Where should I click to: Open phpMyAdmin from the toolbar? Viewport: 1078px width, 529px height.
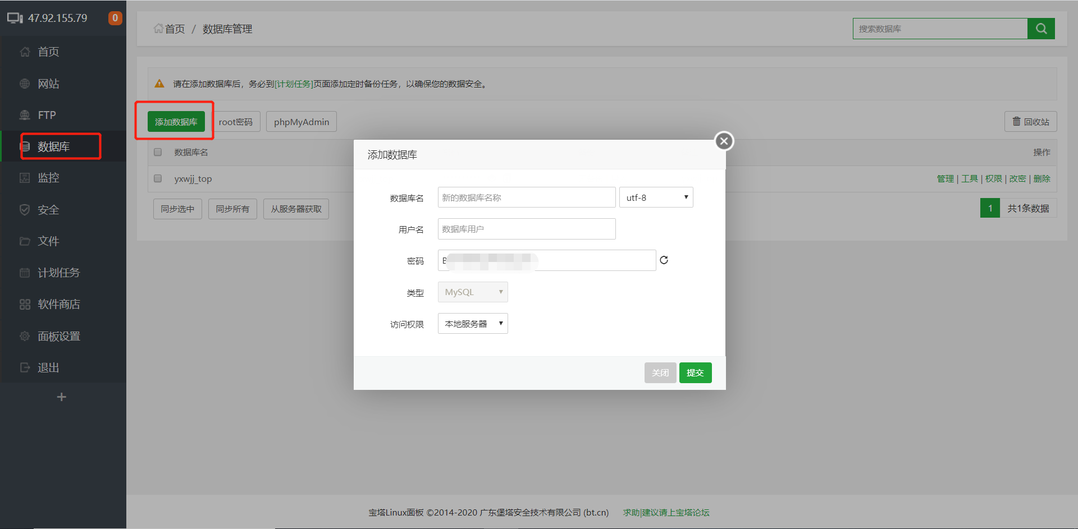(x=301, y=121)
